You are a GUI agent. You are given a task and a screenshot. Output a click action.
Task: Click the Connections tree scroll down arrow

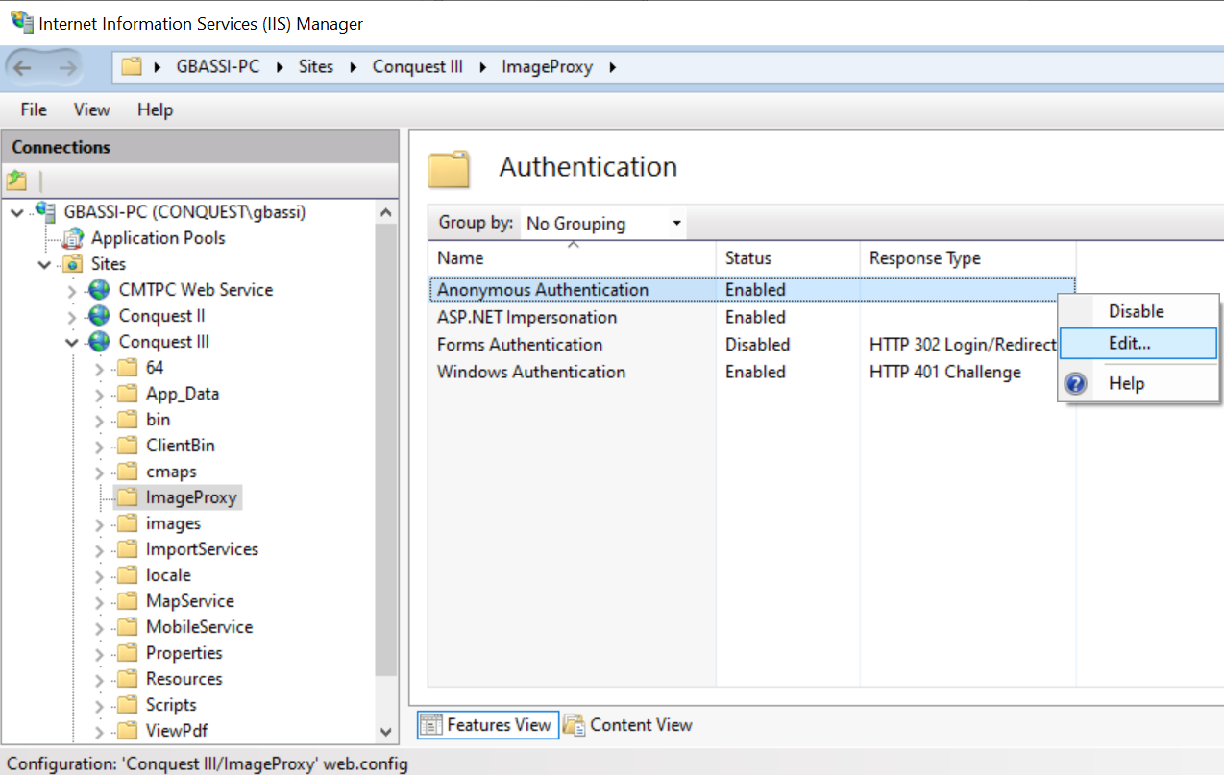pyautogui.click(x=386, y=733)
